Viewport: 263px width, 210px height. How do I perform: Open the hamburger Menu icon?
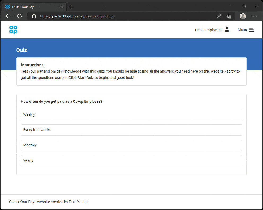pos(251,30)
